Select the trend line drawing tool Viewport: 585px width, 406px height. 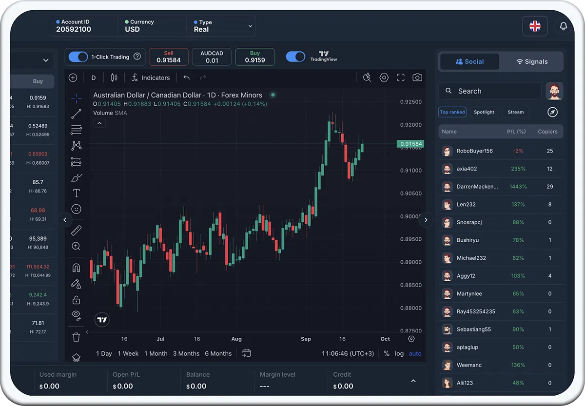77,114
